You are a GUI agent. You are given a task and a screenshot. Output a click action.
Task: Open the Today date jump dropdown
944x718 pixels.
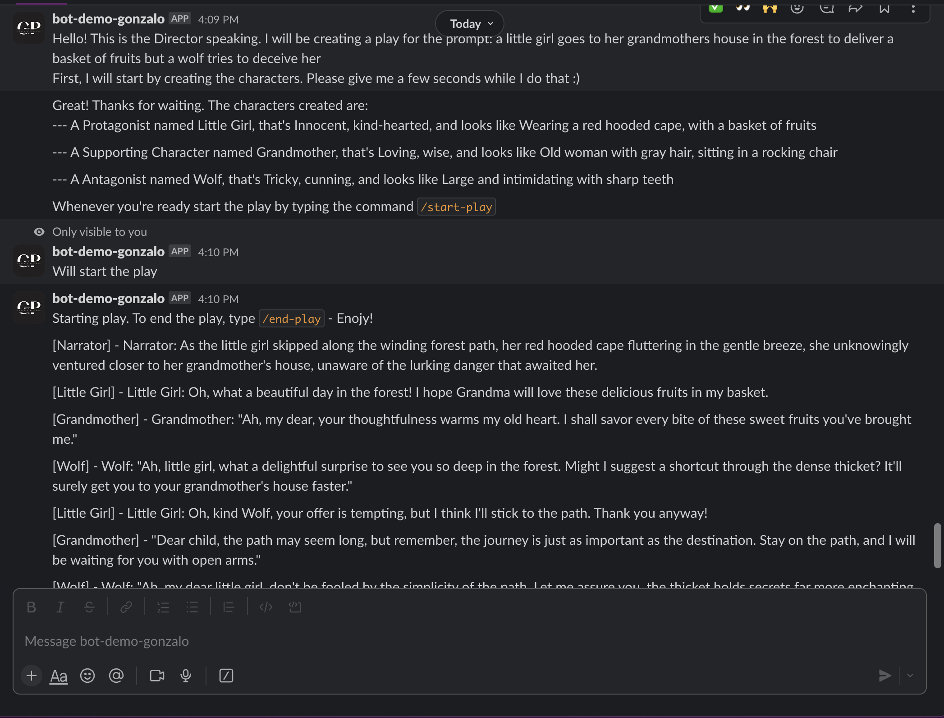pos(469,23)
